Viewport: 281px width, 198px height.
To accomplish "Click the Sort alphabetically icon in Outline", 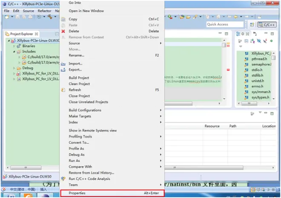I will click(x=252, y=41).
